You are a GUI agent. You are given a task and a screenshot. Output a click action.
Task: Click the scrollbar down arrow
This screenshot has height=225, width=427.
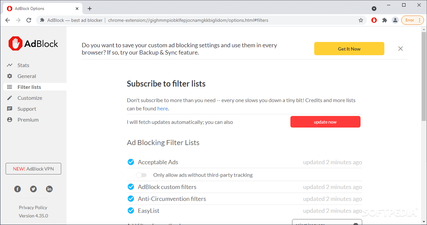(x=424, y=222)
